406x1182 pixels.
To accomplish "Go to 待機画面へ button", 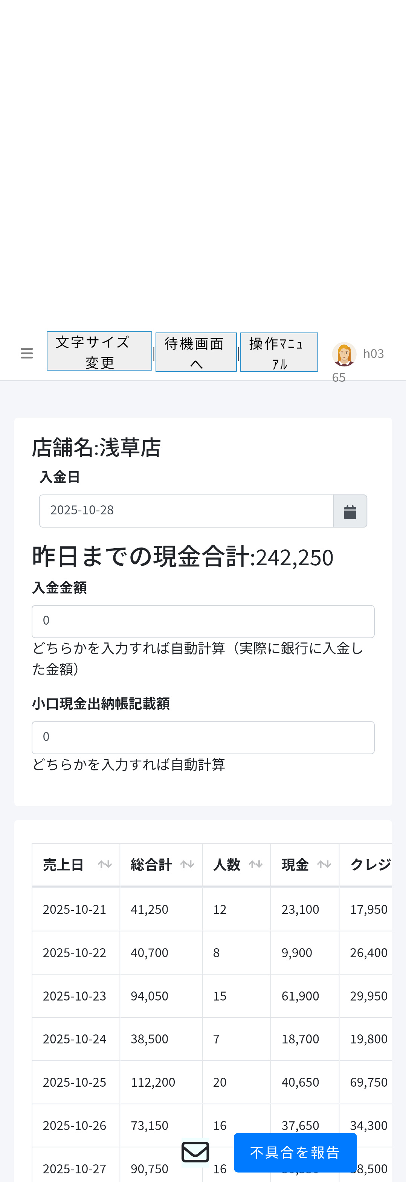I will (x=196, y=352).
